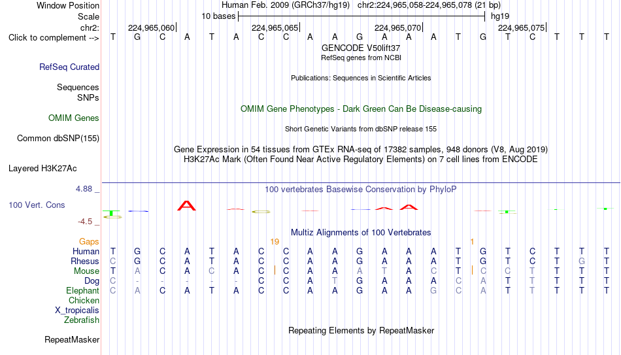This screenshot has width=621, height=355.
Task: Click the orange gap count 1
Action: pos(472,242)
